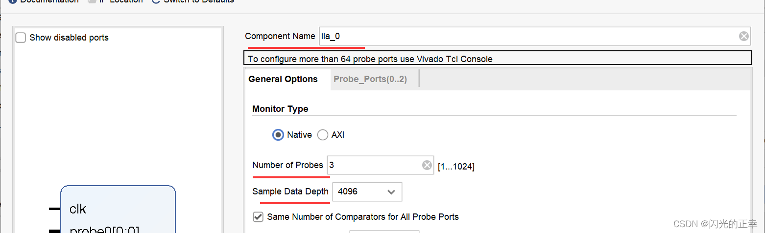Click the Switch to Defaults refresh icon
This screenshot has width=765, height=233.
[156, 1]
